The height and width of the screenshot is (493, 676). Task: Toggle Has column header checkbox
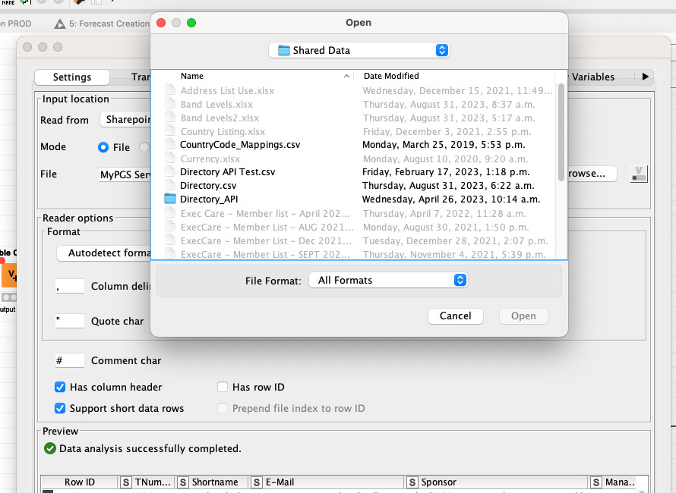tap(60, 387)
